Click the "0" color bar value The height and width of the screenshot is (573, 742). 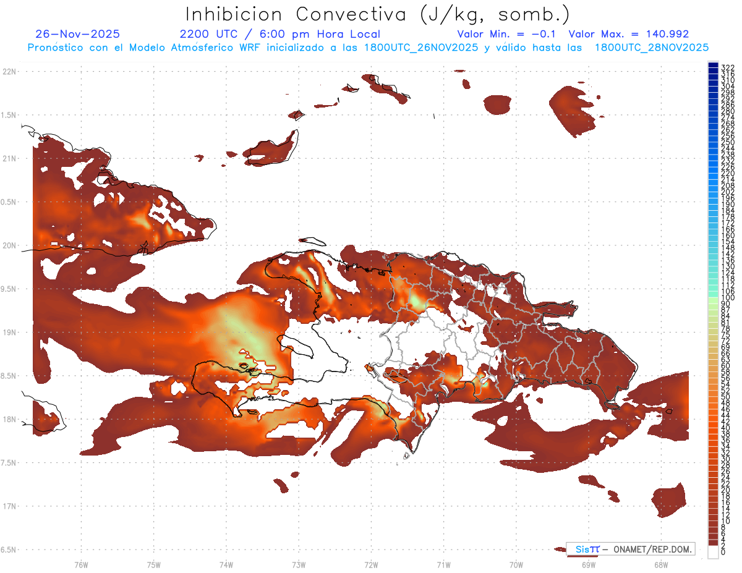pyautogui.click(x=723, y=553)
